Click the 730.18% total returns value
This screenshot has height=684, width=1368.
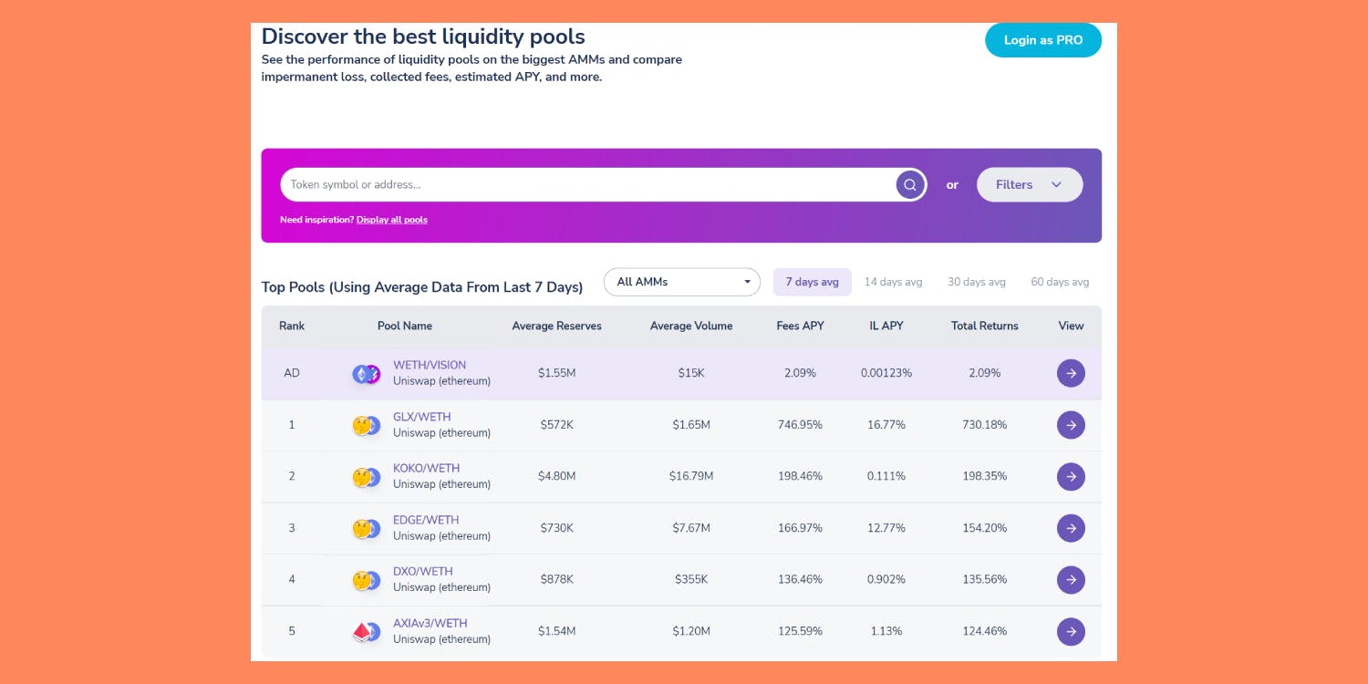click(985, 425)
